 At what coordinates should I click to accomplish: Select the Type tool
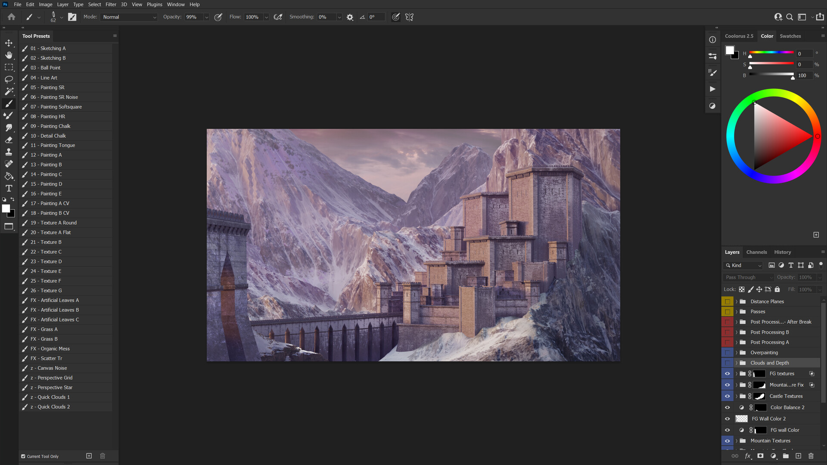click(x=9, y=188)
